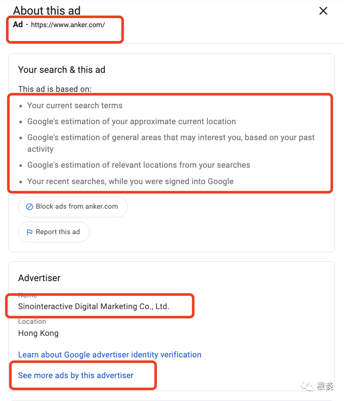Open Google advertiser identity verification link
This screenshot has width=344, height=401.
tap(110, 354)
